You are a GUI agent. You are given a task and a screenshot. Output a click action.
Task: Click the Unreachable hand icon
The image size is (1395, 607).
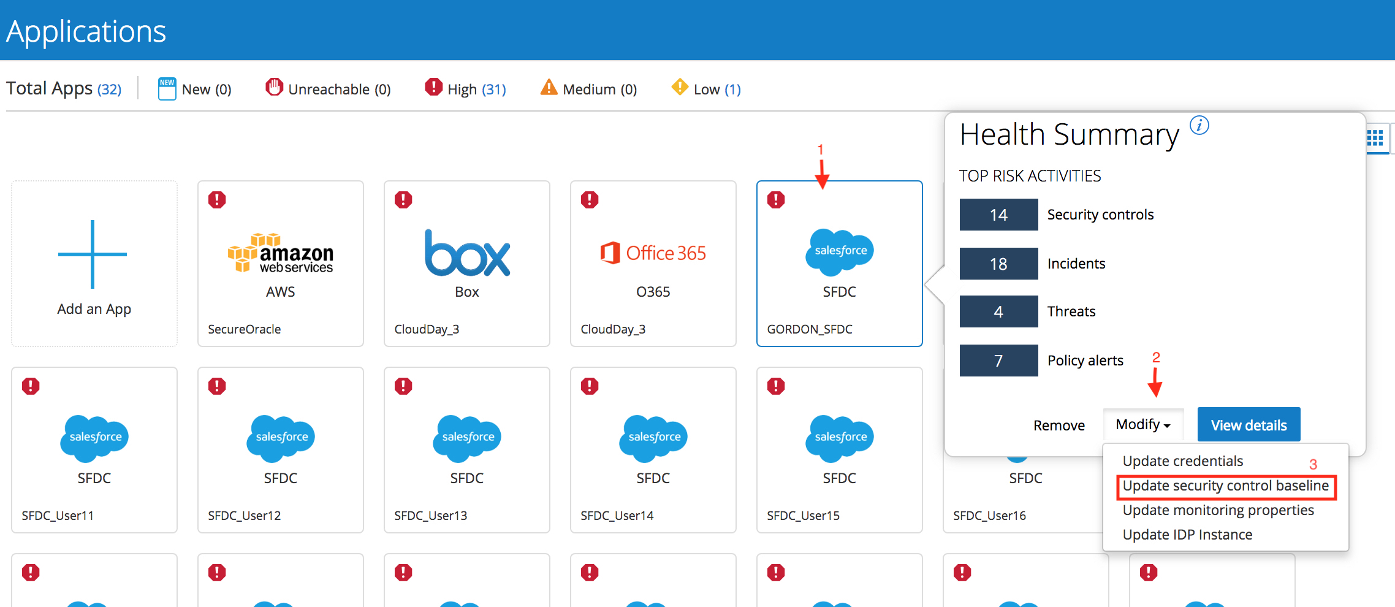pyautogui.click(x=274, y=87)
